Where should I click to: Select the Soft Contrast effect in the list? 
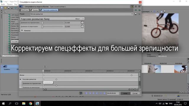[15, 24]
